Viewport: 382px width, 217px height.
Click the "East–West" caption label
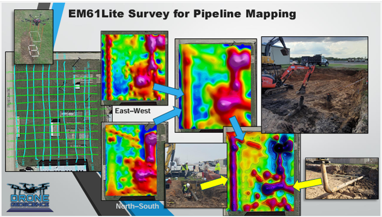click(131, 111)
